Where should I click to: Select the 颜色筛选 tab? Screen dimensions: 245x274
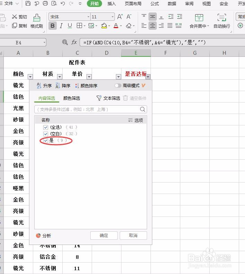(x=72, y=98)
